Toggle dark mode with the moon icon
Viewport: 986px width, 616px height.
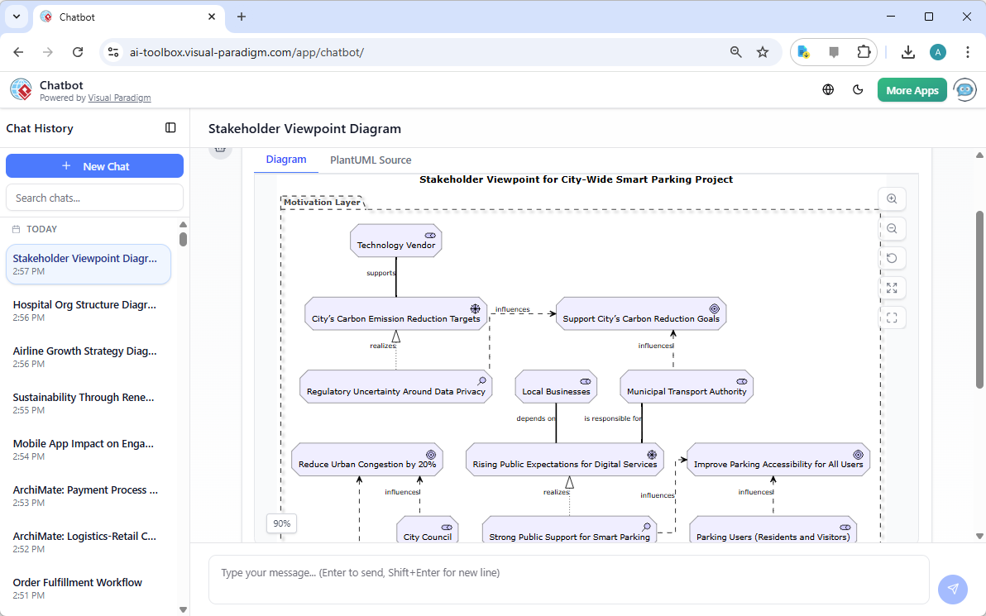tap(858, 89)
